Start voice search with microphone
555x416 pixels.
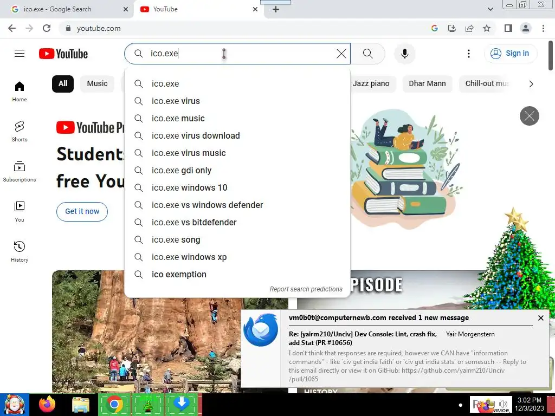tap(404, 54)
